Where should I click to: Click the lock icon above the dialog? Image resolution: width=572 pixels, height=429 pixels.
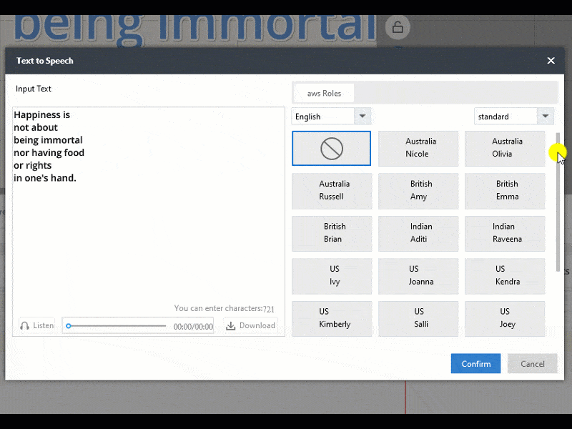pos(398,27)
